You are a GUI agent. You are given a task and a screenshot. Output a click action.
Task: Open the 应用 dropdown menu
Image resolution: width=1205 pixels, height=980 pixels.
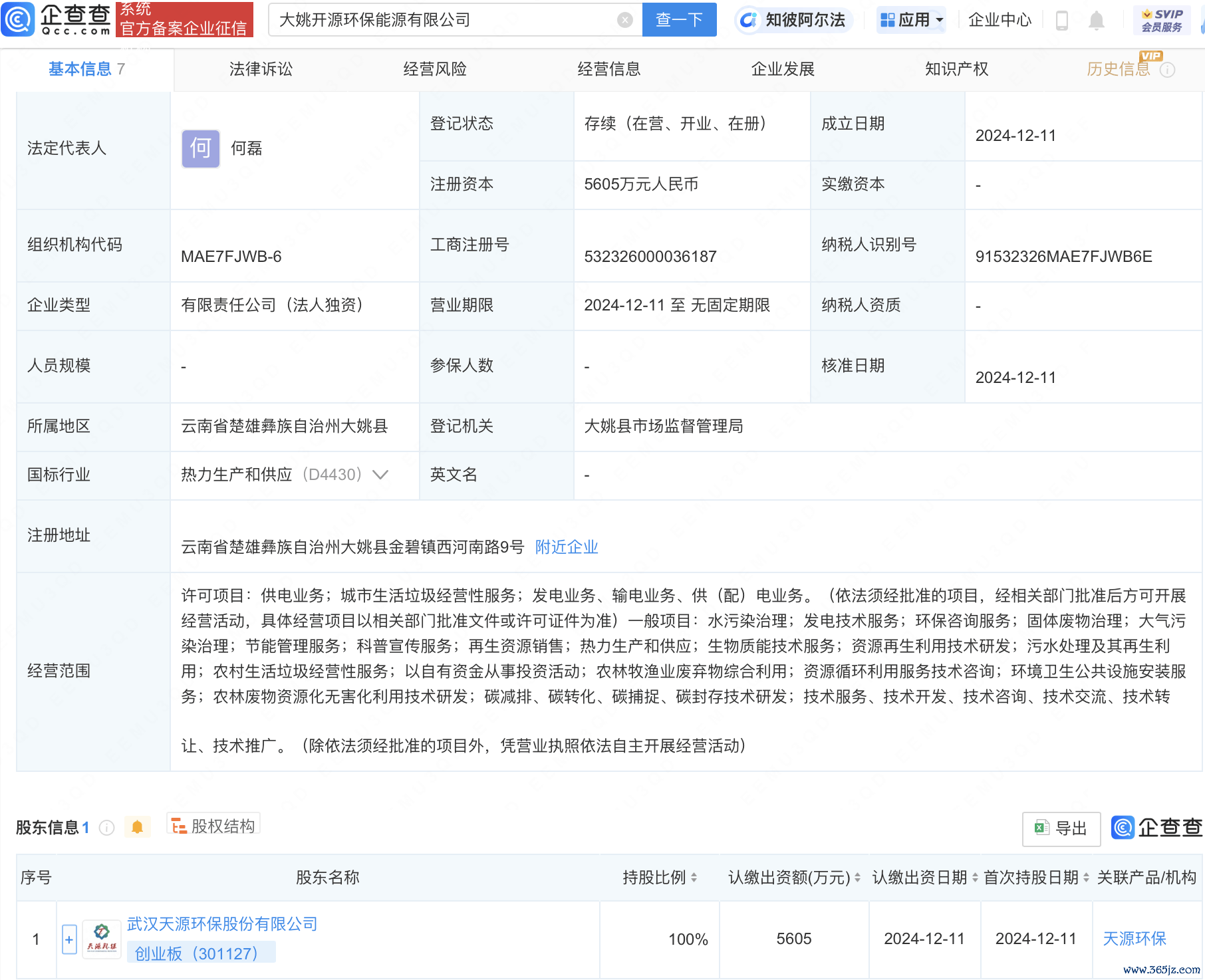pos(912,20)
